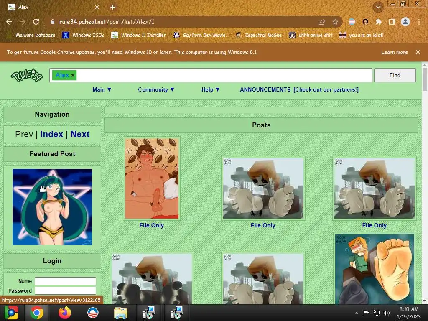Open the Windows ISOs bookmark

(x=84, y=35)
